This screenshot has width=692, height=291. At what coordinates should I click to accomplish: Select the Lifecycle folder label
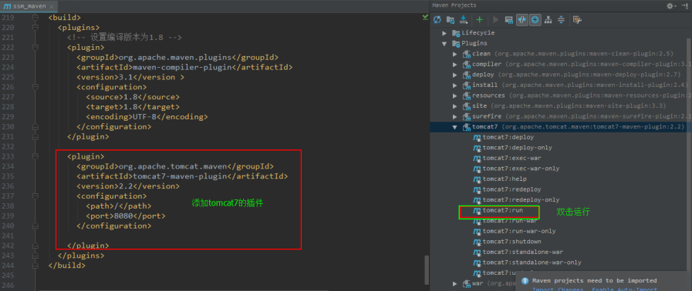[478, 33]
